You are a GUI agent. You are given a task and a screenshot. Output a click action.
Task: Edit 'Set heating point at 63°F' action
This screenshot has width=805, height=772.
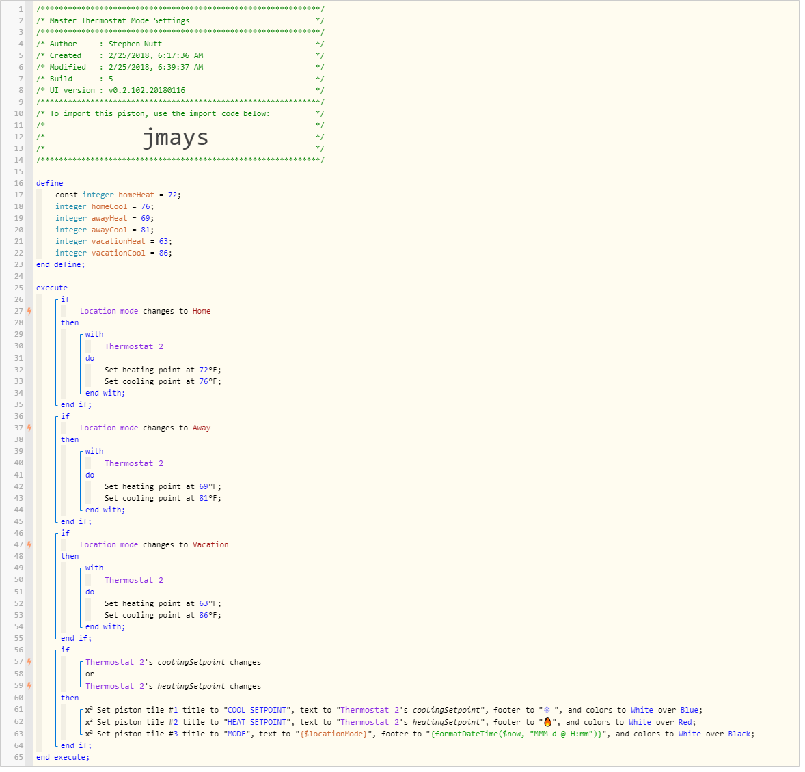(x=163, y=604)
